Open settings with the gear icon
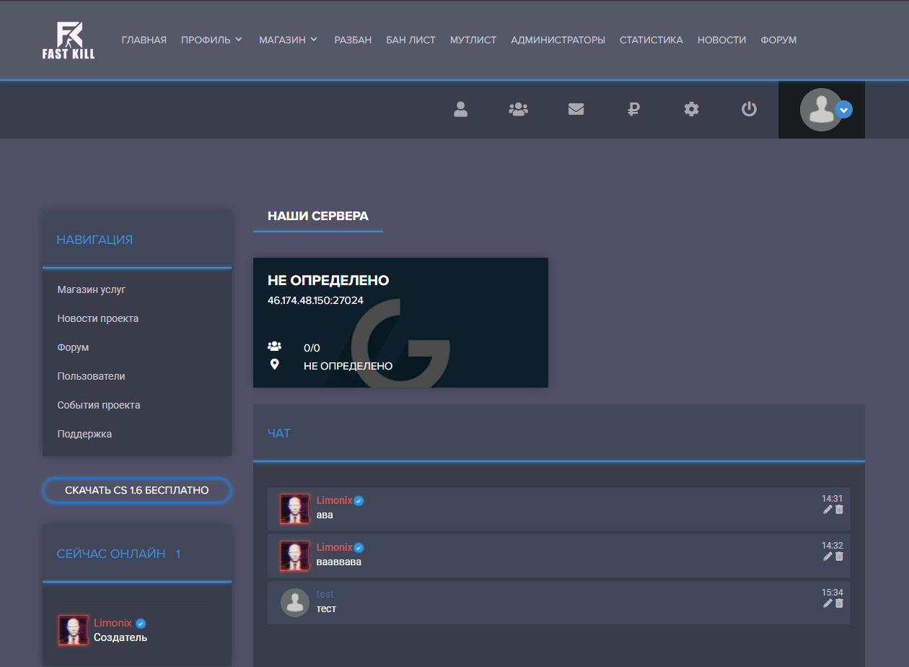 click(691, 110)
